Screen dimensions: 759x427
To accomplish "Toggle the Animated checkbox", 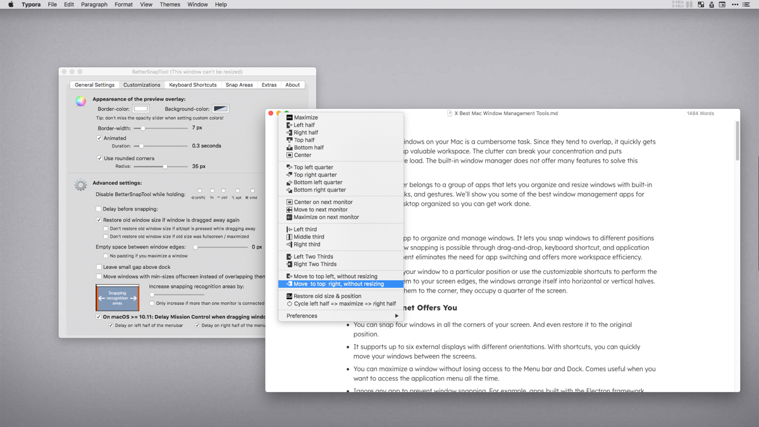I will click(99, 138).
